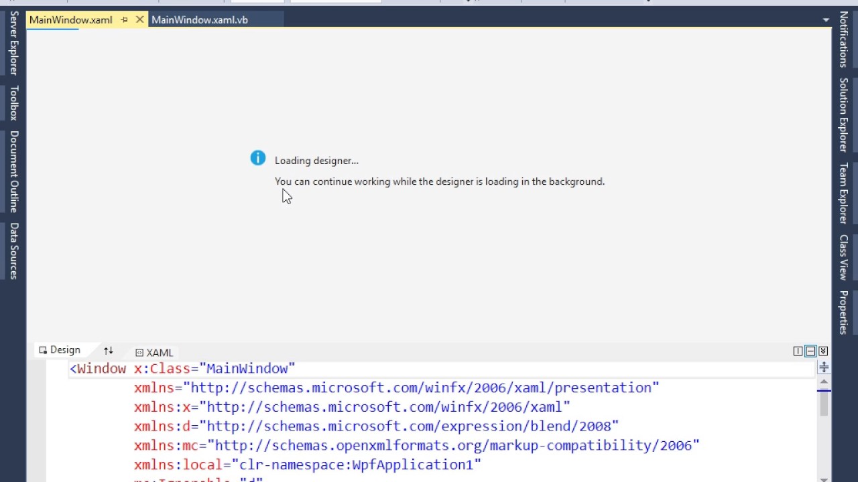Click the xmlns:d blend/2008 line

pyautogui.click(x=376, y=426)
